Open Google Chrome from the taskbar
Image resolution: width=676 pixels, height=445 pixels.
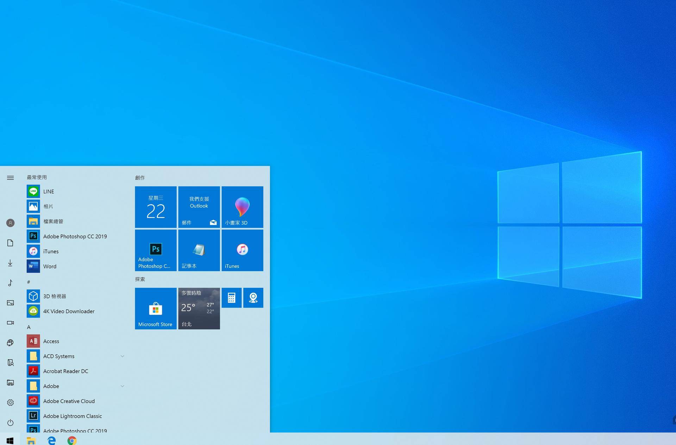(72, 440)
